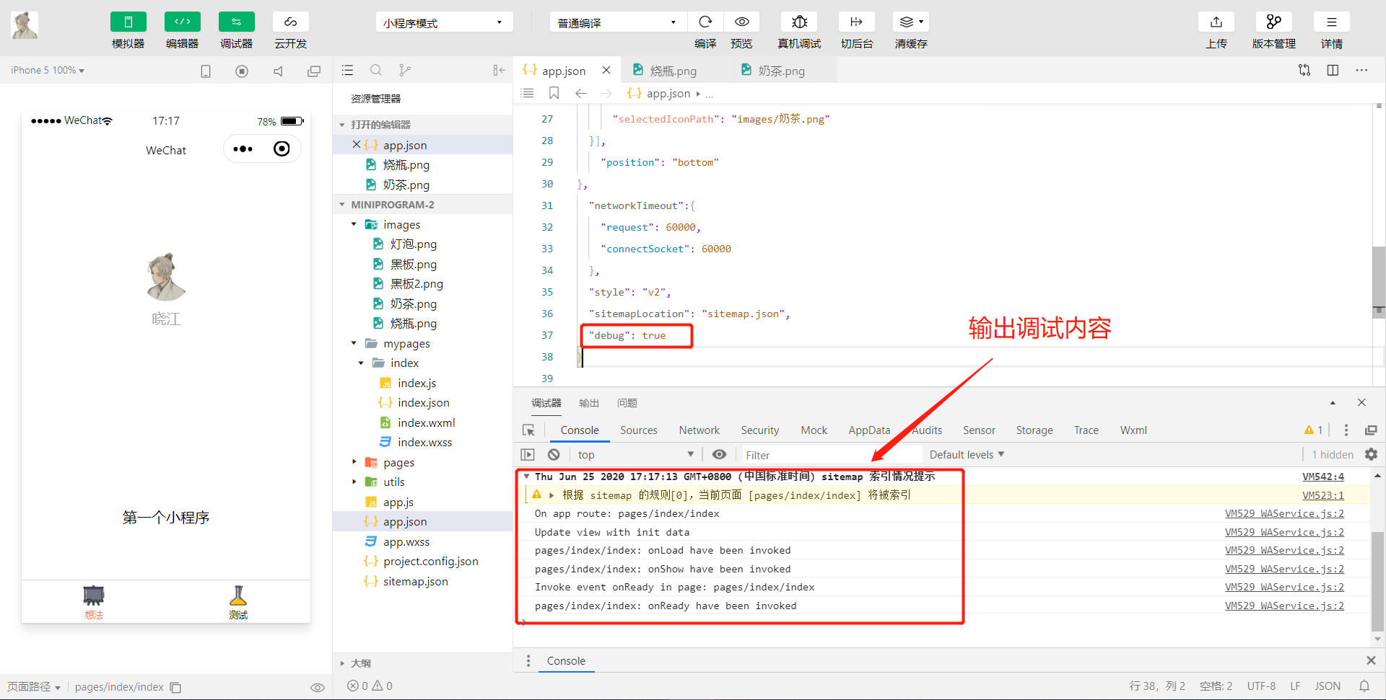Viewport: 1386px width, 700px height.
Task: Toggle the console sidebar icon
Action: pos(528,454)
